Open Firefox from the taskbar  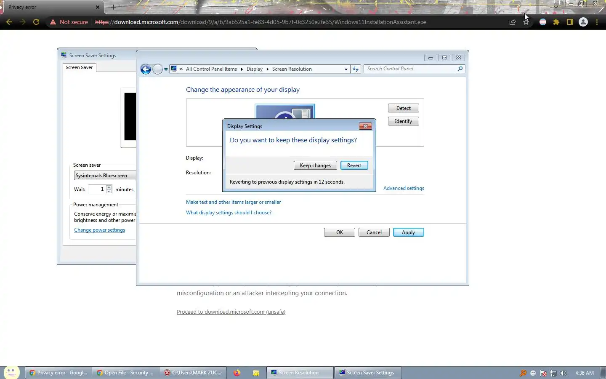pos(237,373)
